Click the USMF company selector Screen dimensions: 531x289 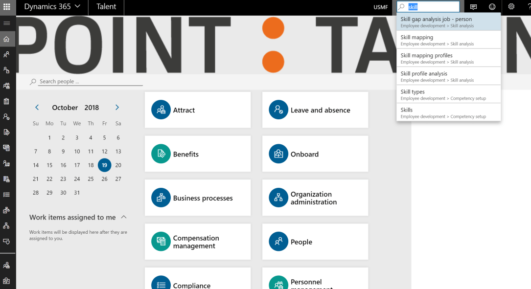pos(381,7)
